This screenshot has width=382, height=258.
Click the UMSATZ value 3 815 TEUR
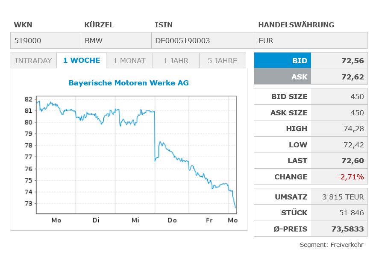[x=343, y=197]
